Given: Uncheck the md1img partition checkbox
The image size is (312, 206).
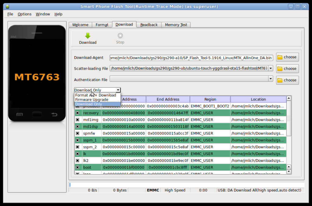Looking at the screenshot, I should point(77,120).
